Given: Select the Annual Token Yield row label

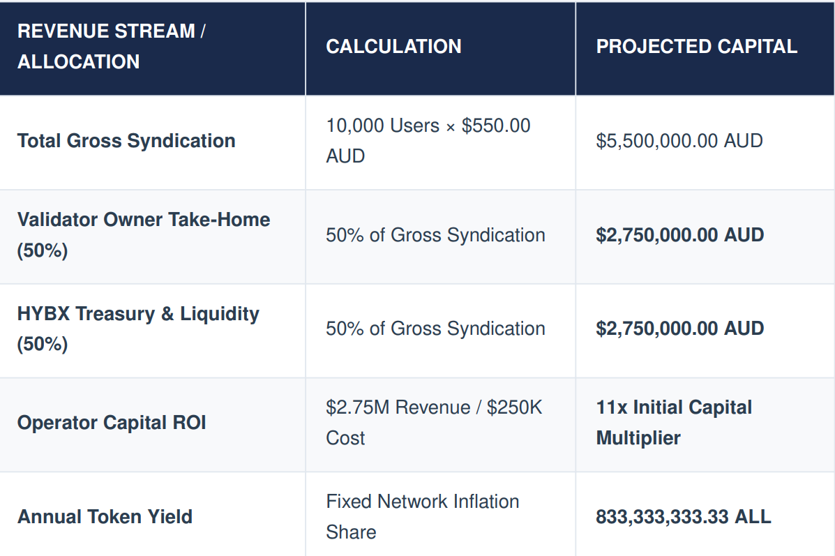Looking at the screenshot, I should [x=105, y=517].
